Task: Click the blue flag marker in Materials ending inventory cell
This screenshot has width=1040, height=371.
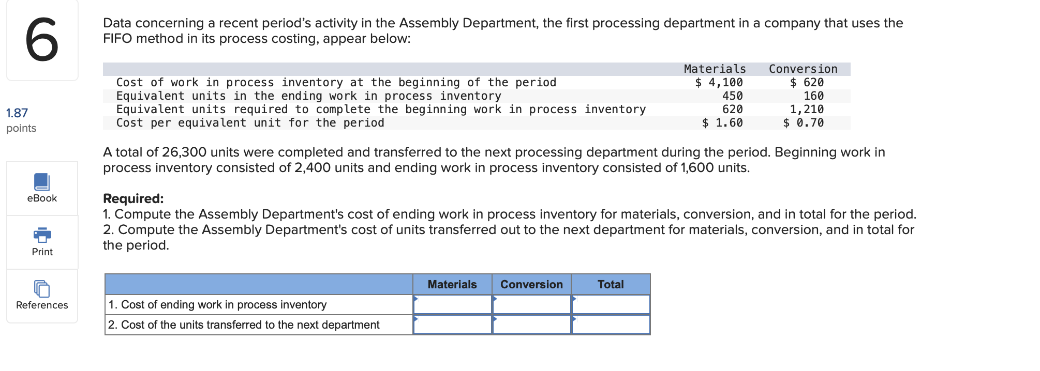Action: (x=416, y=299)
